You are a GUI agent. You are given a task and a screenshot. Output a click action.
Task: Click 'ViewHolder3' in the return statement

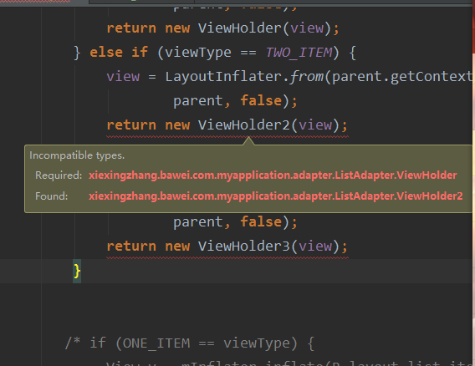(x=243, y=247)
